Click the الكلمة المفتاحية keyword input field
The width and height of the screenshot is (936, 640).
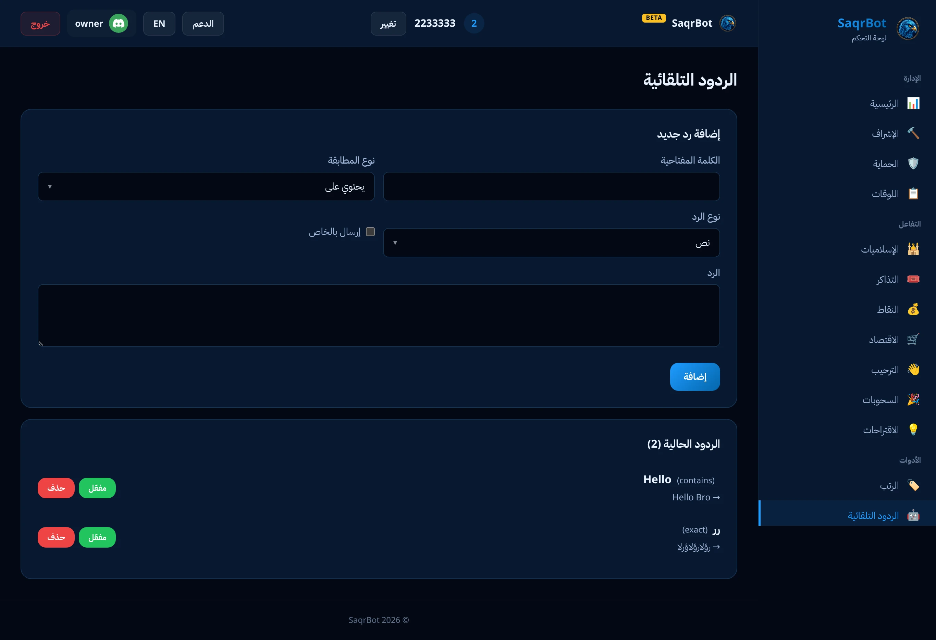(551, 187)
